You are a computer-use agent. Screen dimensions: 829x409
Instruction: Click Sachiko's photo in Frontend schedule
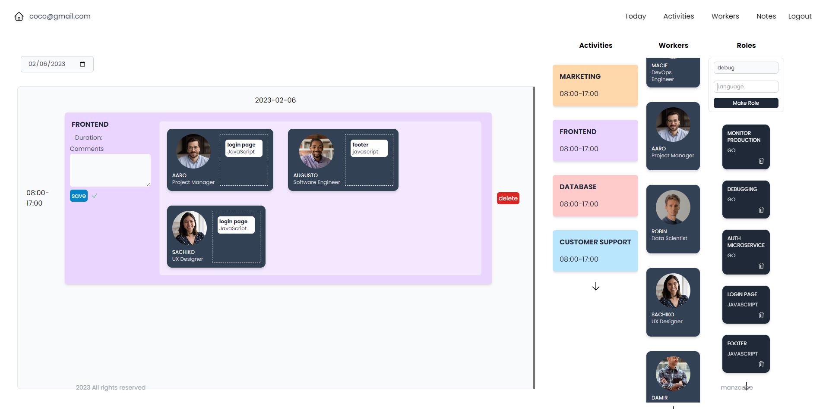pyautogui.click(x=190, y=228)
